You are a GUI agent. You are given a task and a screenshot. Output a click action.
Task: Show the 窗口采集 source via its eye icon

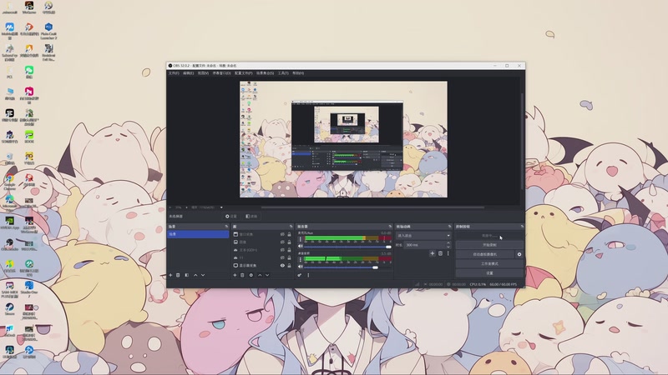tap(282, 234)
